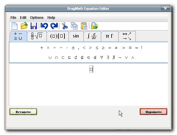Insert the not-a-subset symbol
The image size is (177, 135).
76,58
